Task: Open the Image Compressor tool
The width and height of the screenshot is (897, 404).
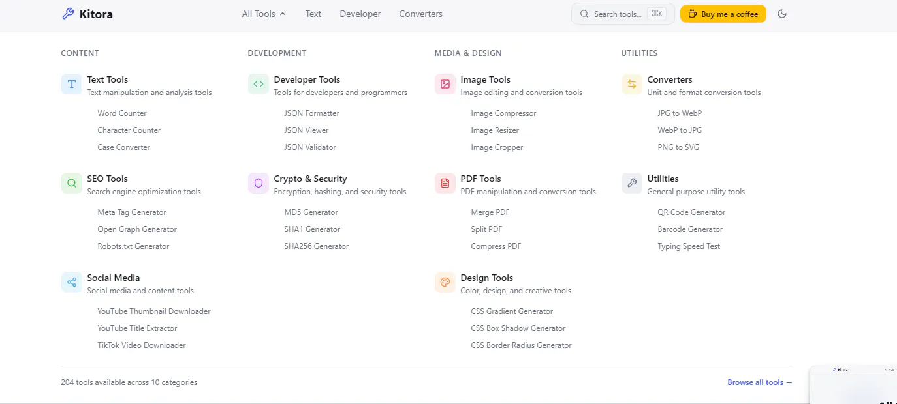Action: tap(503, 113)
